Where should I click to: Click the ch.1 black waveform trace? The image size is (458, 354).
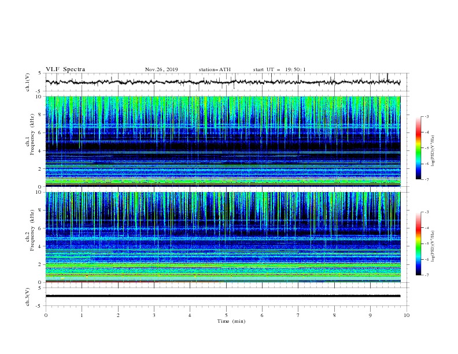(223, 82)
